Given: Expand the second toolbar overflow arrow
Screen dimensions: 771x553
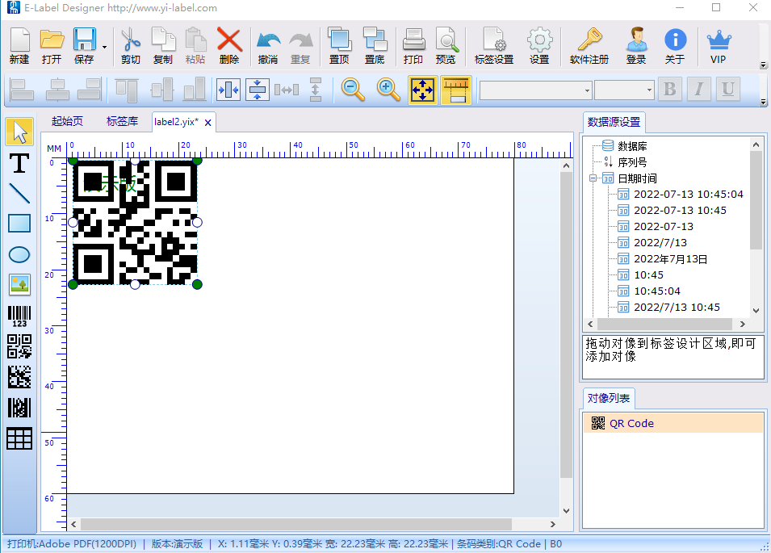Looking at the screenshot, I should [x=763, y=102].
